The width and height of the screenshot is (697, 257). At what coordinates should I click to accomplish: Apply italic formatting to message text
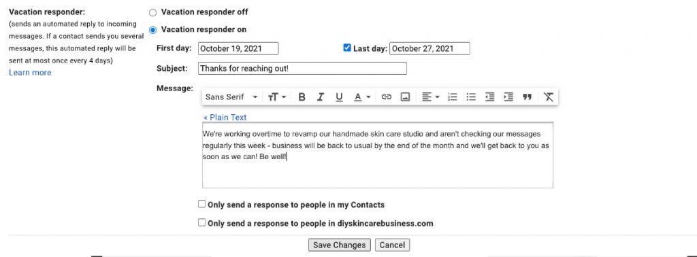(320, 97)
